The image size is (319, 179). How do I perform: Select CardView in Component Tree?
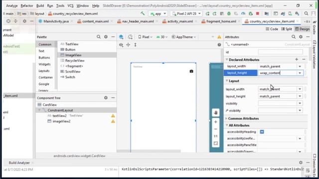pyautogui.click(x=49, y=105)
